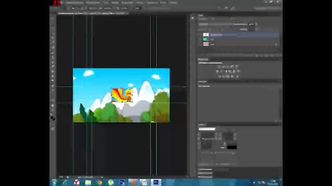The image size is (332, 186).
Task: Add a Curves adjustment layer
Action: pyautogui.click(x=228, y=67)
